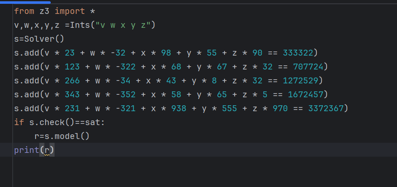The image size is (397, 187).
Task: Click the value 3372367
Action: [x=326, y=109]
